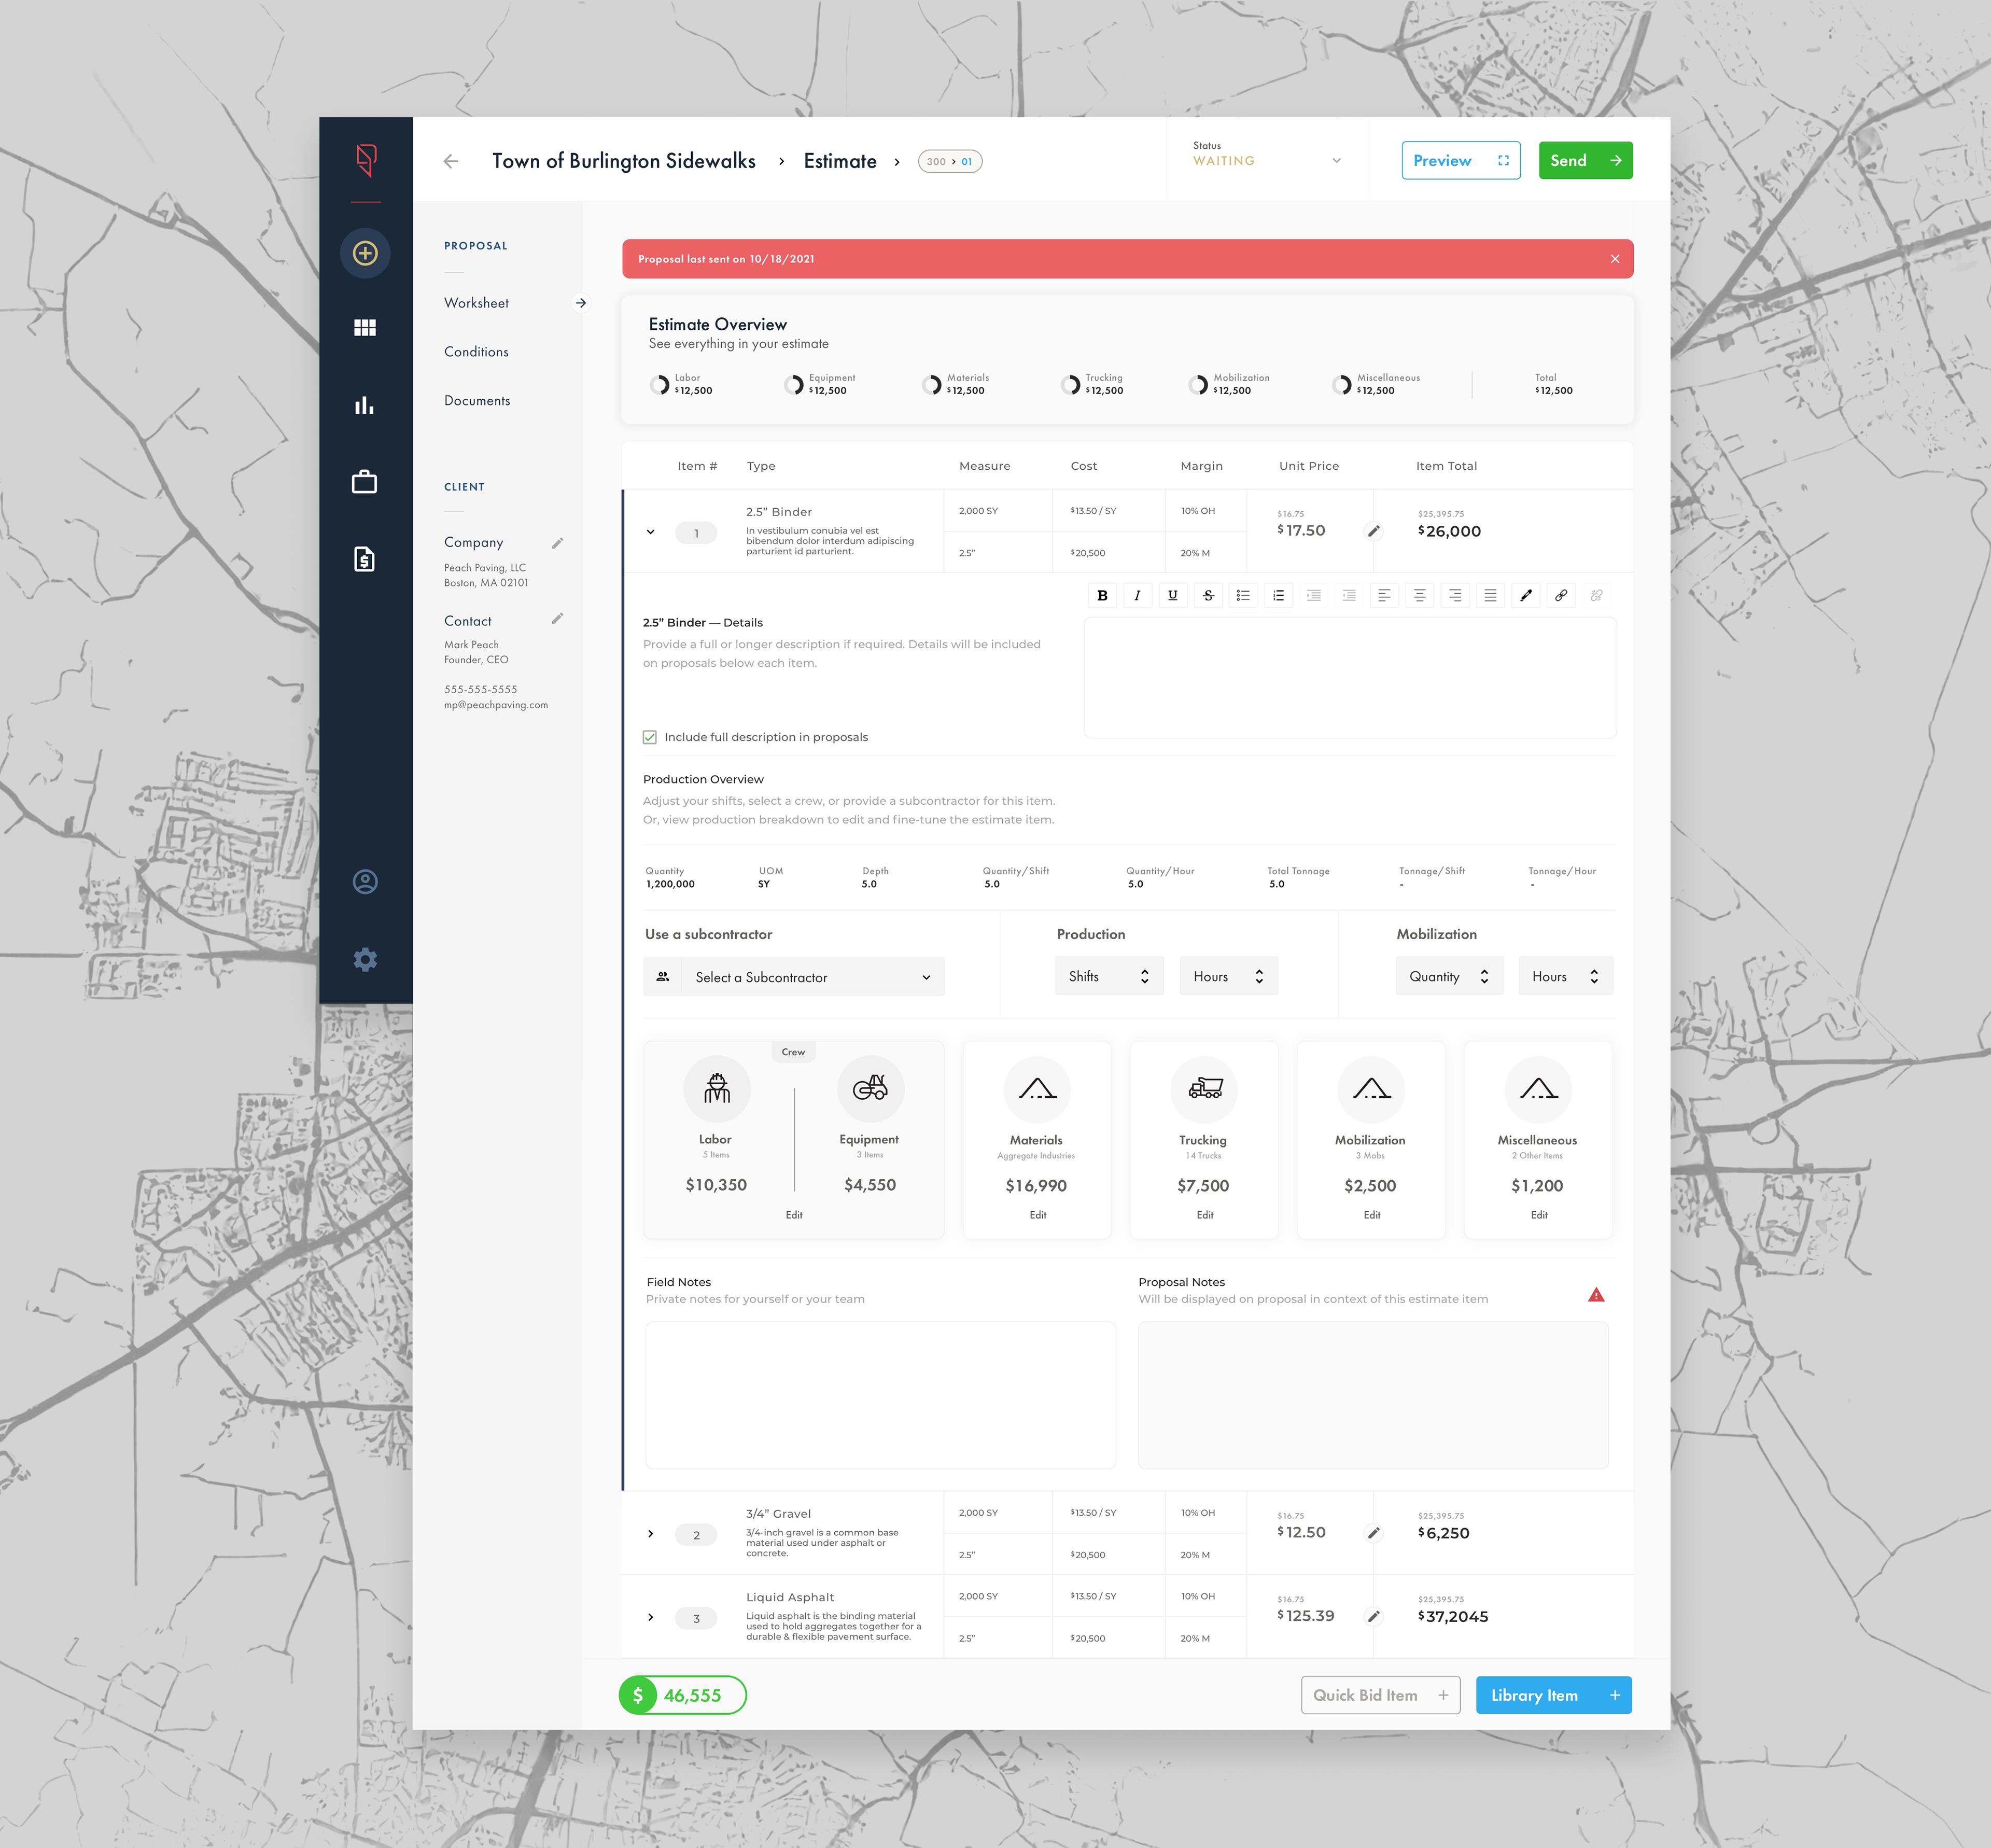Image resolution: width=1991 pixels, height=1848 pixels.
Task: Toggle underline formatting in editor toolbar
Action: pos(1173,596)
